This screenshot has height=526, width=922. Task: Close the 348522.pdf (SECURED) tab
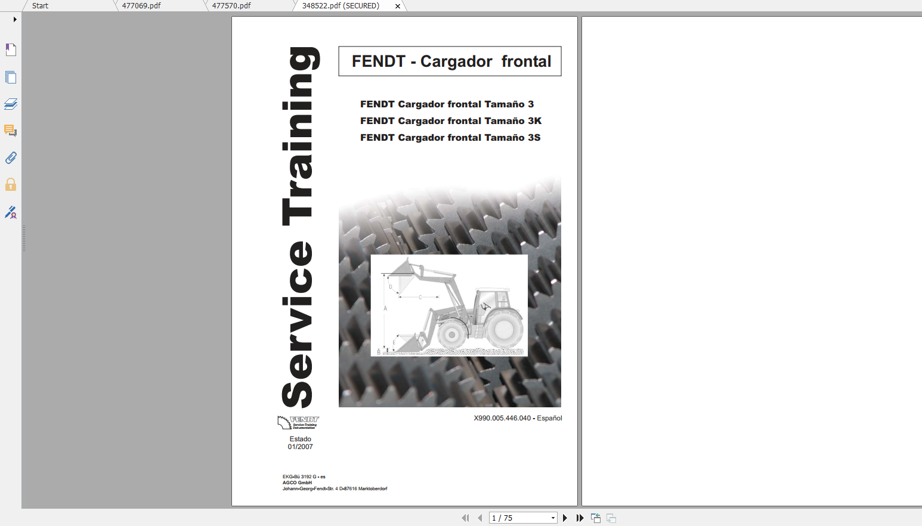(x=397, y=6)
